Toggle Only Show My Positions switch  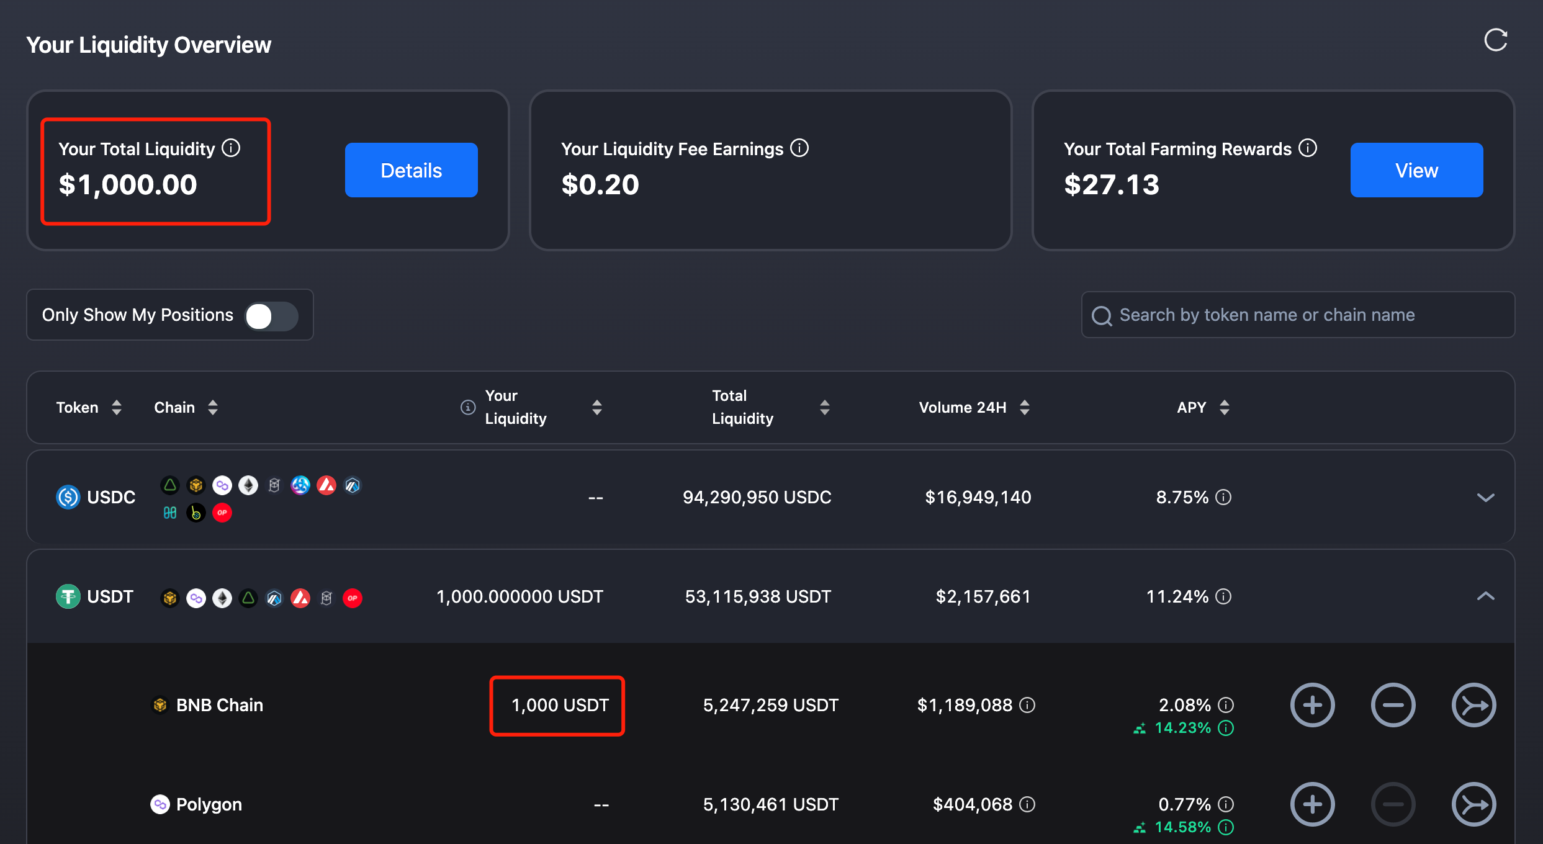[271, 316]
